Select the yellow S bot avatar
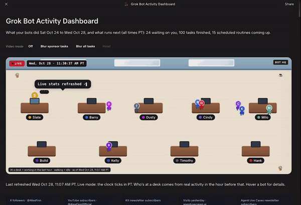This screenshot has height=205, width=301. pyautogui.click(x=35, y=95)
